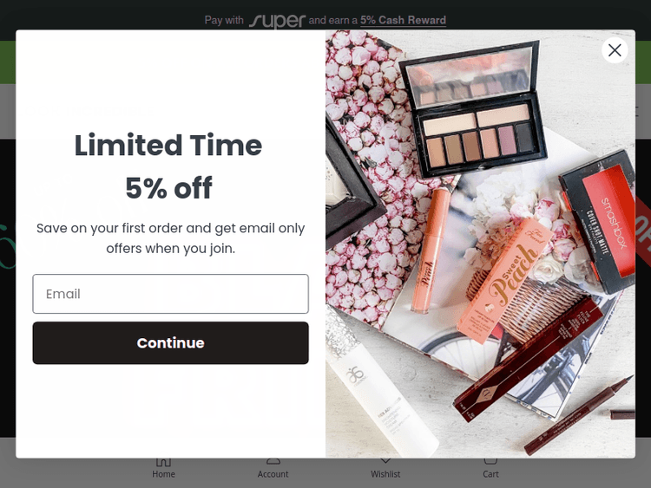This screenshot has height=488, width=651.
Task: Select the Wishlist label in bottom nav
Action: click(x=385, y=474)
